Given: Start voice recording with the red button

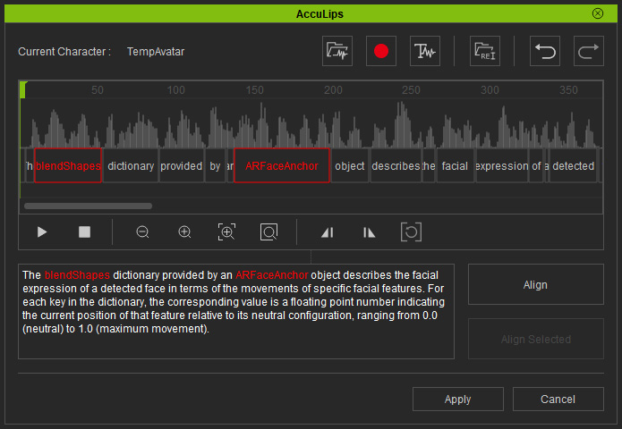Looking at the screenshot, I should [381, 51].
